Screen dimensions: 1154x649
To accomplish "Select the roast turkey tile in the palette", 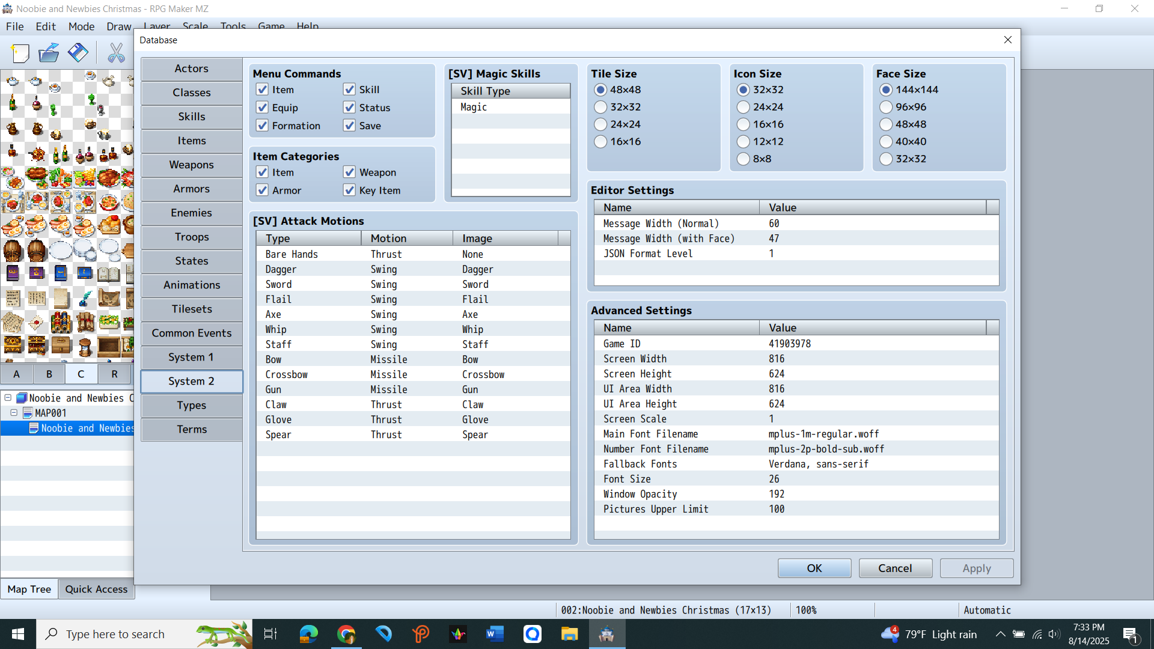I will [108, 178].
